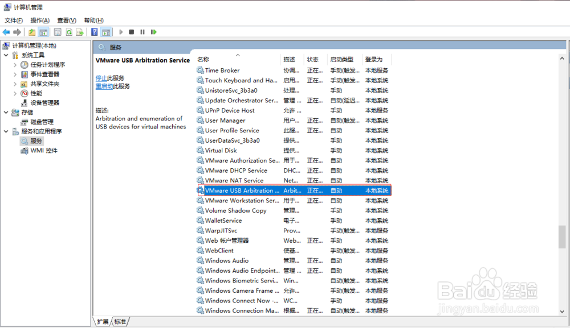Select VMware Workstation Server row
This screenshot has width=570, height=328.
(293, 201)
